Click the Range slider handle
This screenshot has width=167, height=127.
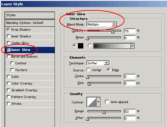pos(104,112)
